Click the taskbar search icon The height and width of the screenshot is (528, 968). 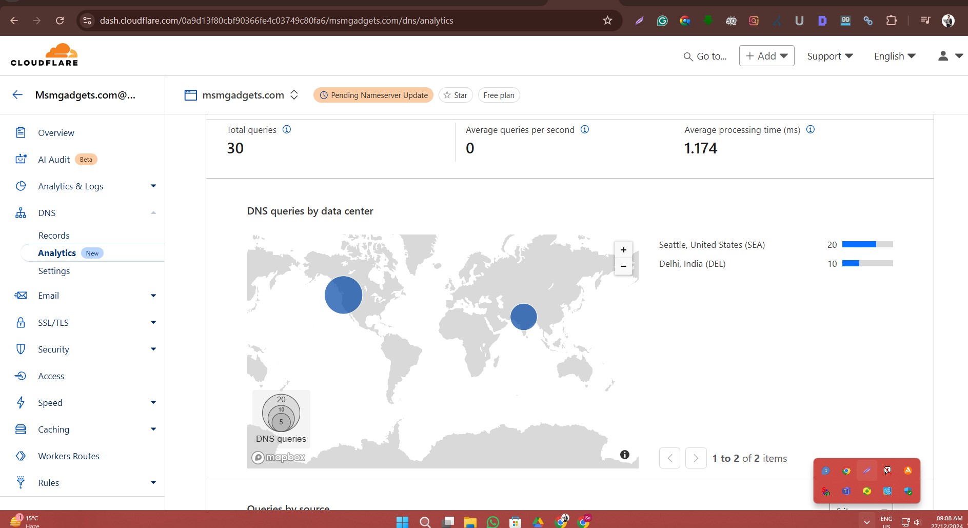click(x=425, y=522)
